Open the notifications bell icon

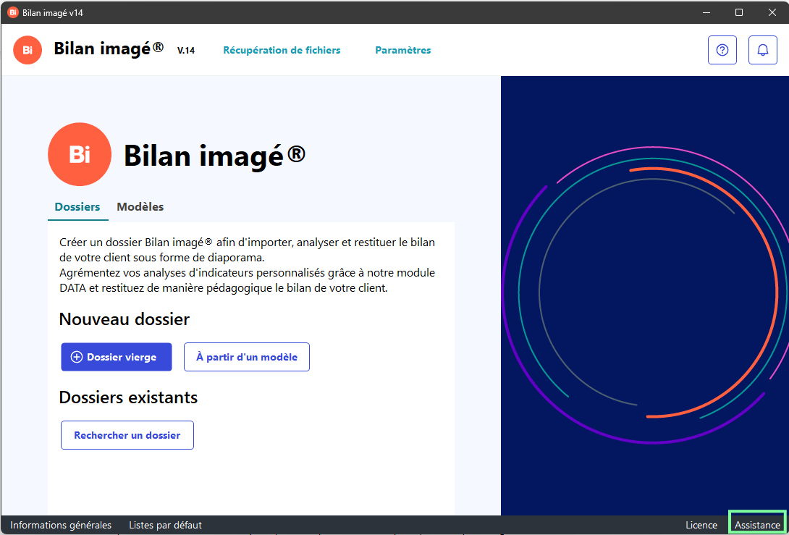click(763, 50)
